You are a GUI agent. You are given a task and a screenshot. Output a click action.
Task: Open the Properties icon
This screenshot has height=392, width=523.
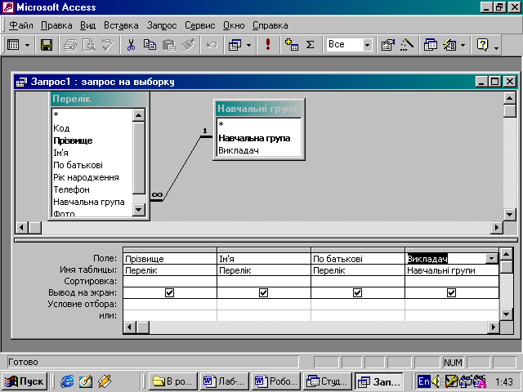coord(387,45)
